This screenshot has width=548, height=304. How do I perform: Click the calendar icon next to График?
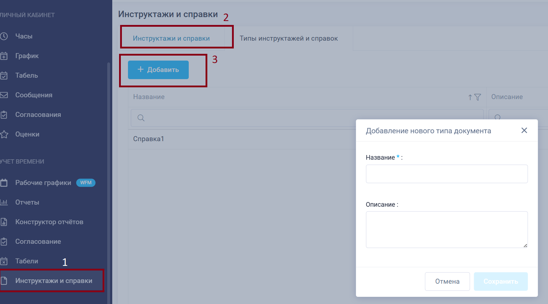pos(4,56)
